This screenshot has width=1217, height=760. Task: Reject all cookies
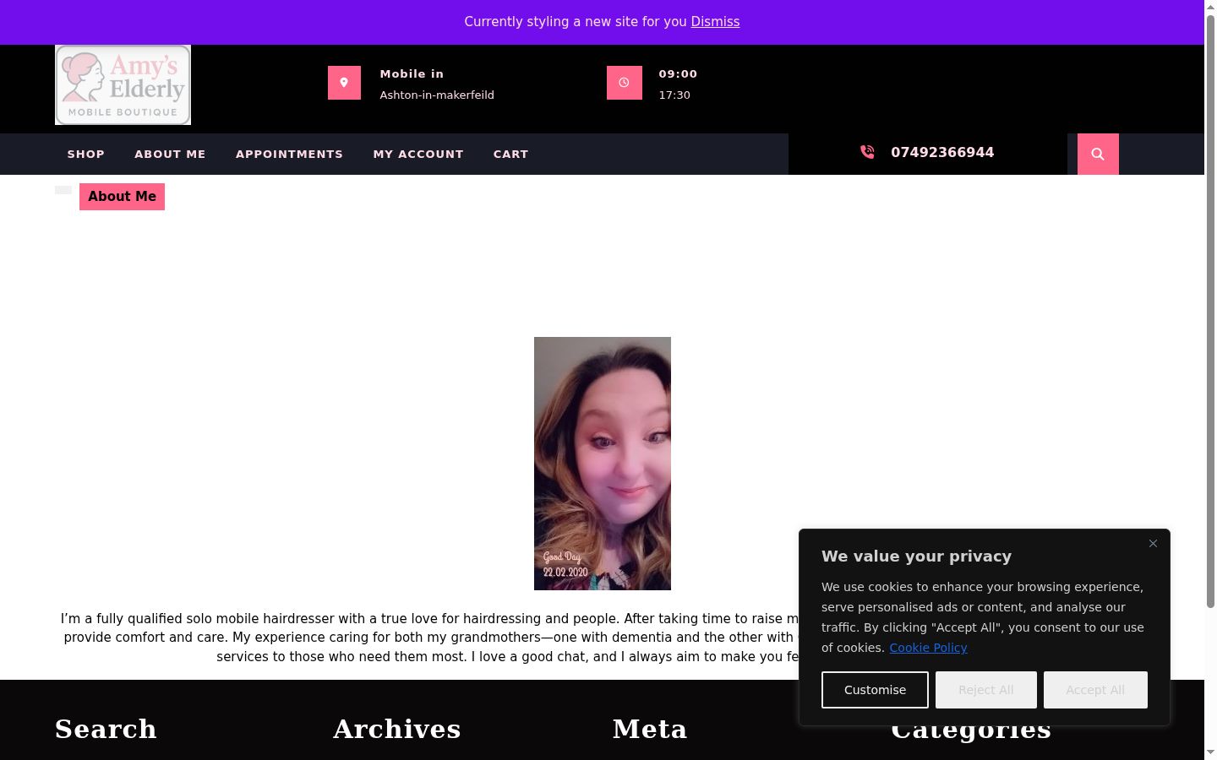pyautogui.click(x=985, y=690)
